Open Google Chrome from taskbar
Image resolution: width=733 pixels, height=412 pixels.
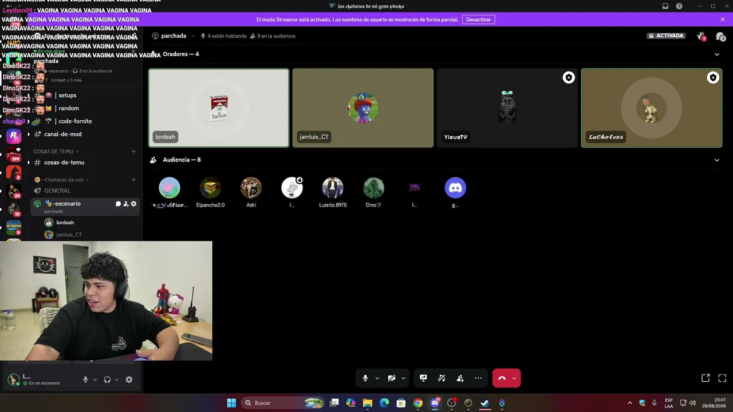point(418,403)
